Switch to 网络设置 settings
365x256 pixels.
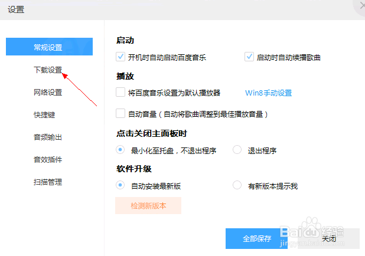48,92
